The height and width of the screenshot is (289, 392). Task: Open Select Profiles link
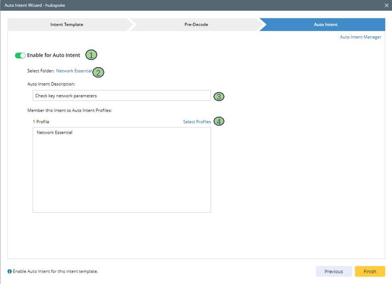pyautogui.click(x=197, y=122)
